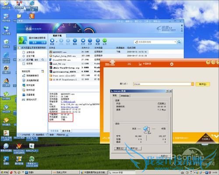Click the Unicom access point input field

(162, 84)
